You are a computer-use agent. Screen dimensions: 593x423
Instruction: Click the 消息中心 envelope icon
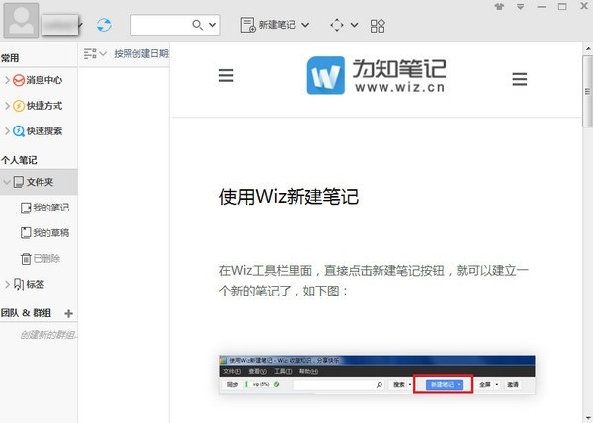point(19,80)
